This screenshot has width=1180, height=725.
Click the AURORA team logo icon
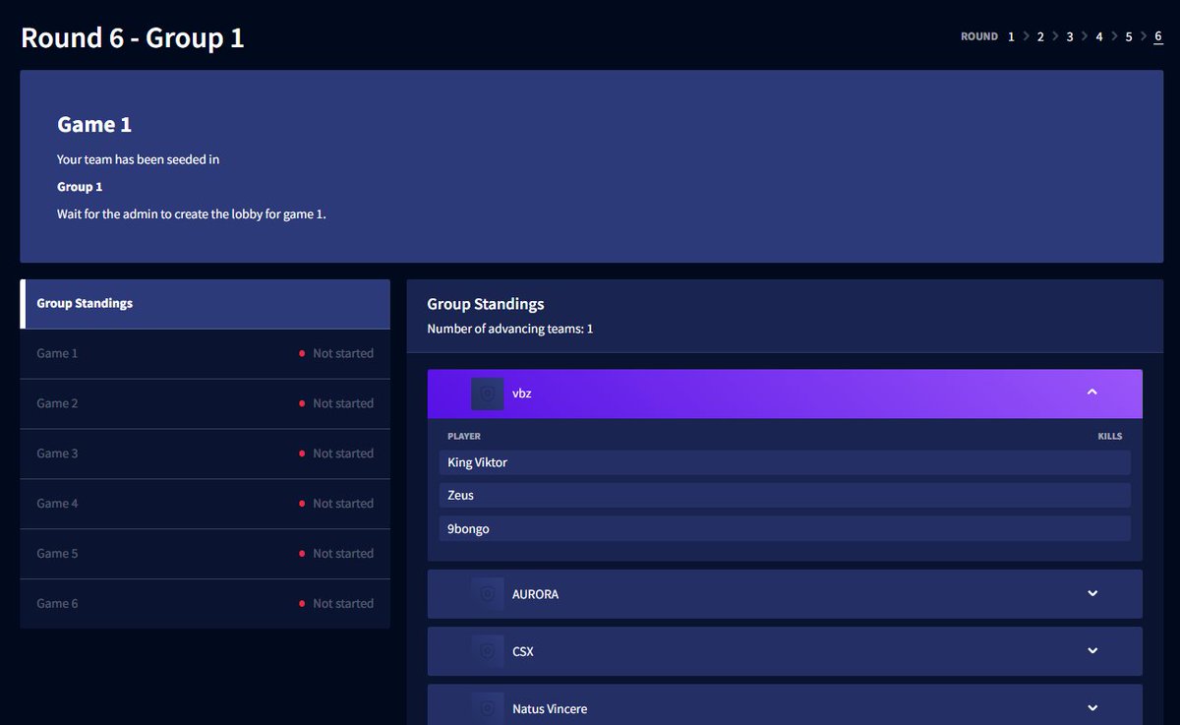pos(488,594)
